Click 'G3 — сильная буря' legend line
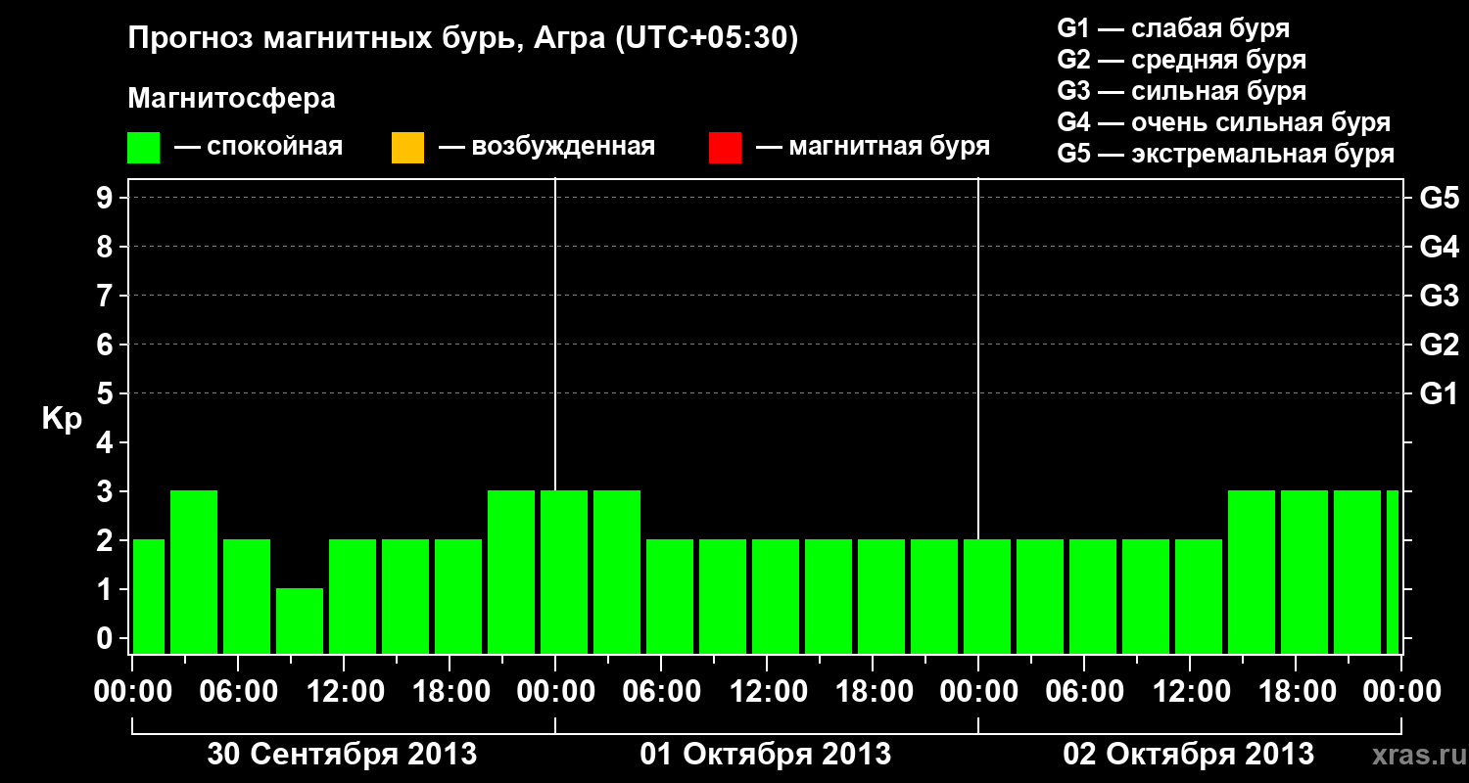 pos(1182,91)
